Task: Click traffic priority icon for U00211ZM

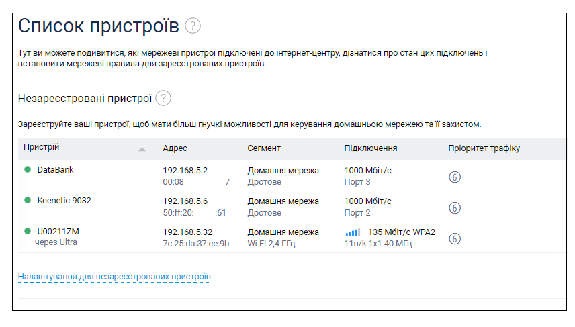Action: coord(455,238)
